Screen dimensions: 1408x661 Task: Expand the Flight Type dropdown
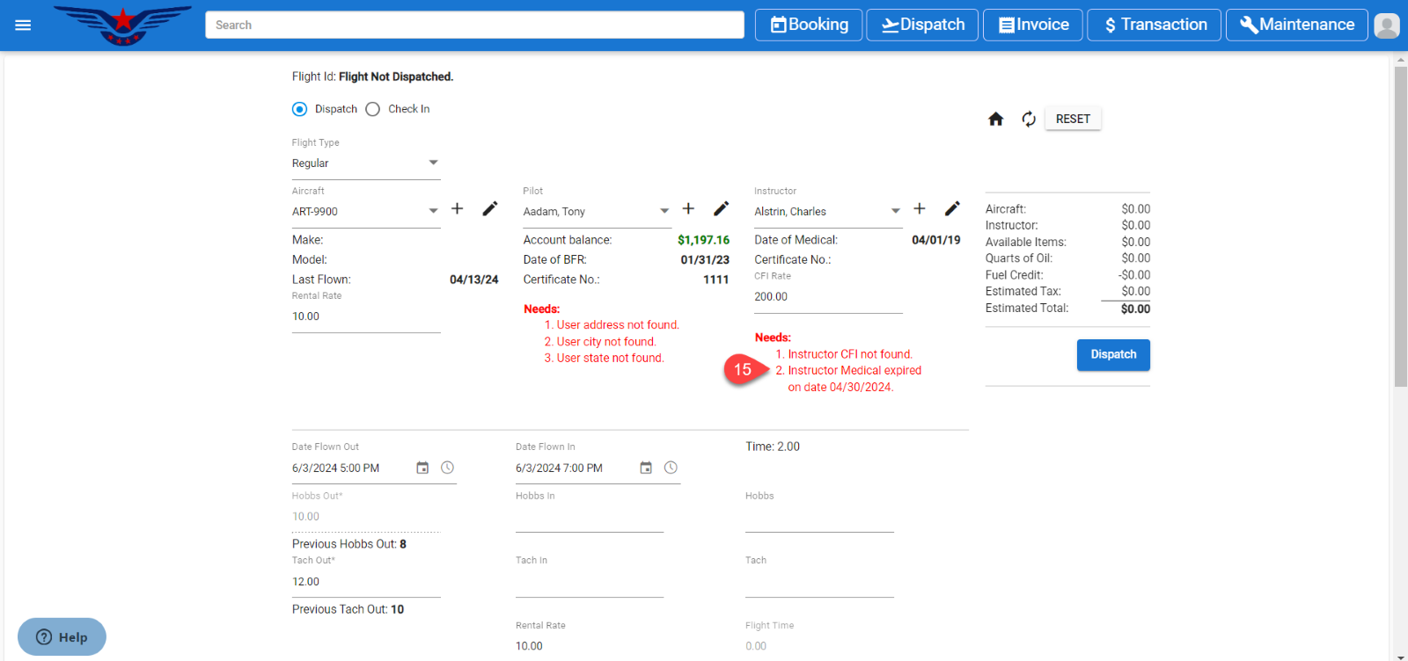(x=433, y=163)
